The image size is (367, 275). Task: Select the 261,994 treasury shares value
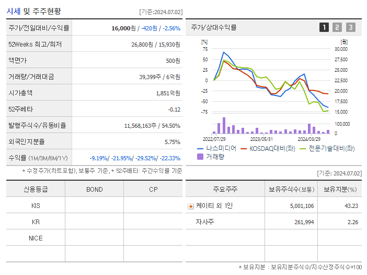[304, 222]
